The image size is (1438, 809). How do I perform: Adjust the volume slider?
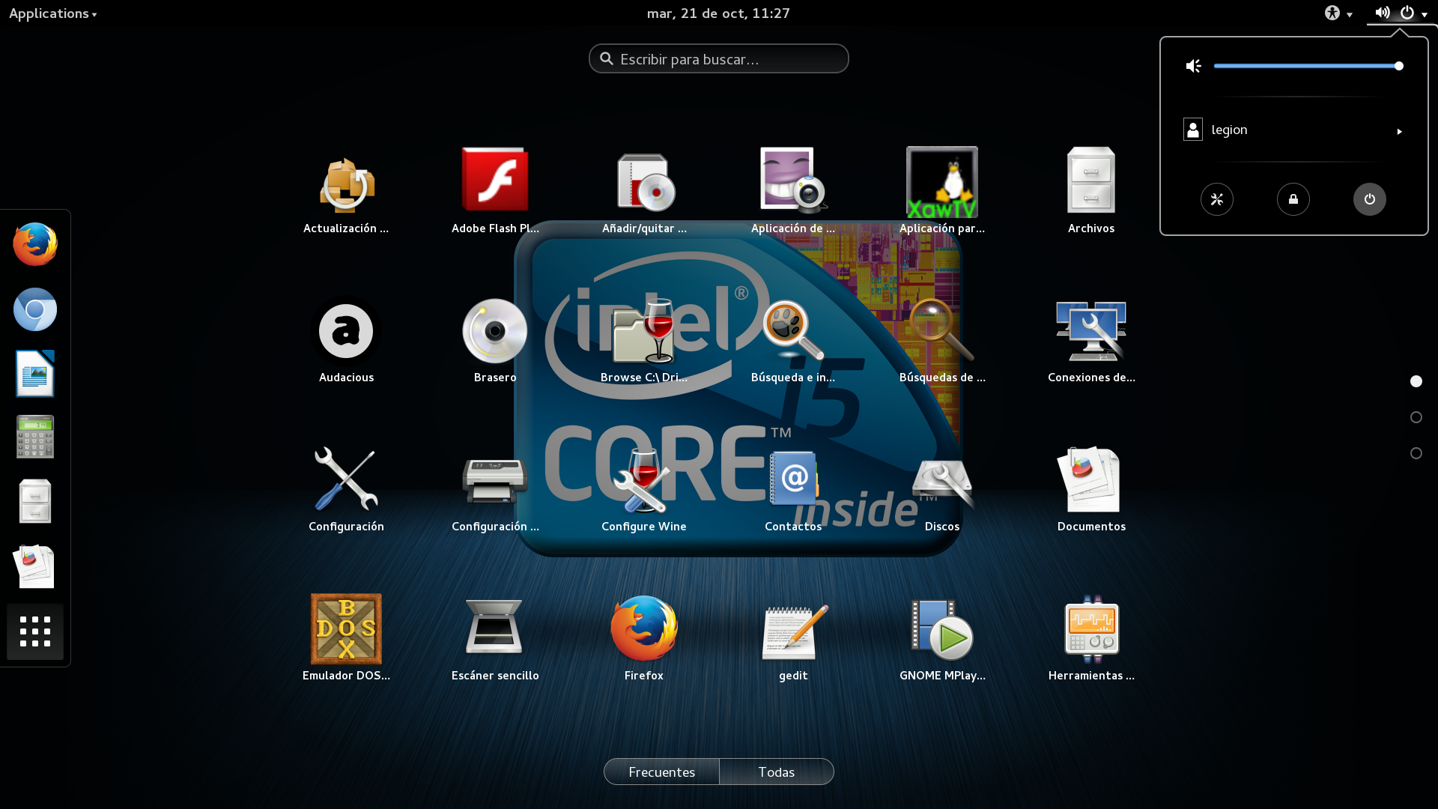click(1308, 66)
